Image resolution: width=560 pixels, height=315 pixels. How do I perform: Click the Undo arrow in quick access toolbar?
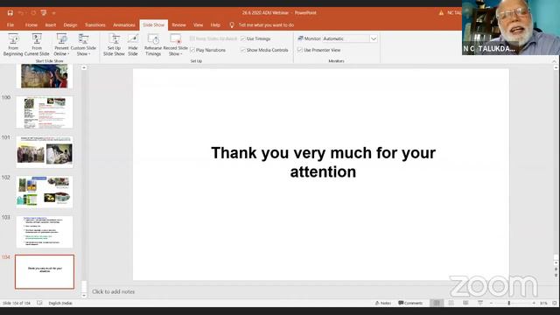click(x=21, y=13)
